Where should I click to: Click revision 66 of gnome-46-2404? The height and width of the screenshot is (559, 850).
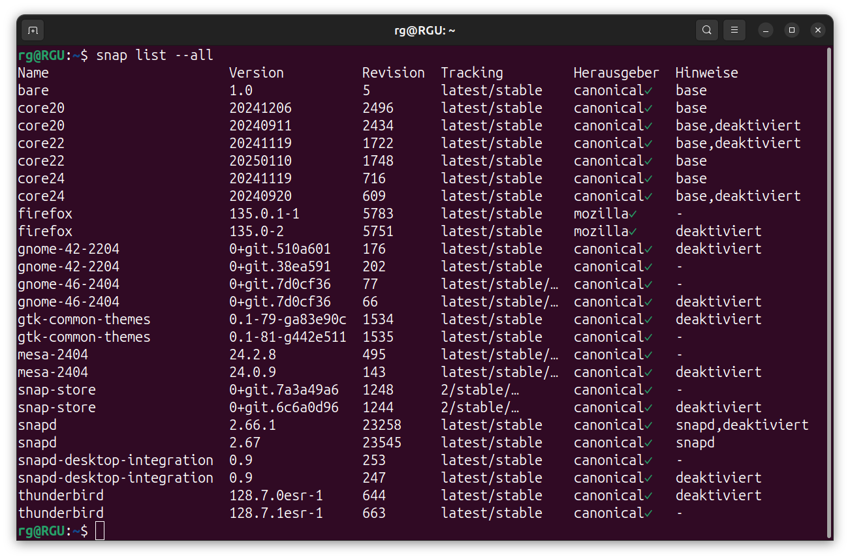pyautogui.click(x=370, y=302)
